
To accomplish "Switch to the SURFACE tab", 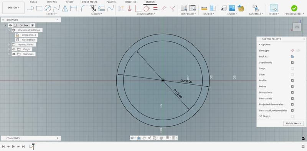I will (52, 2).
